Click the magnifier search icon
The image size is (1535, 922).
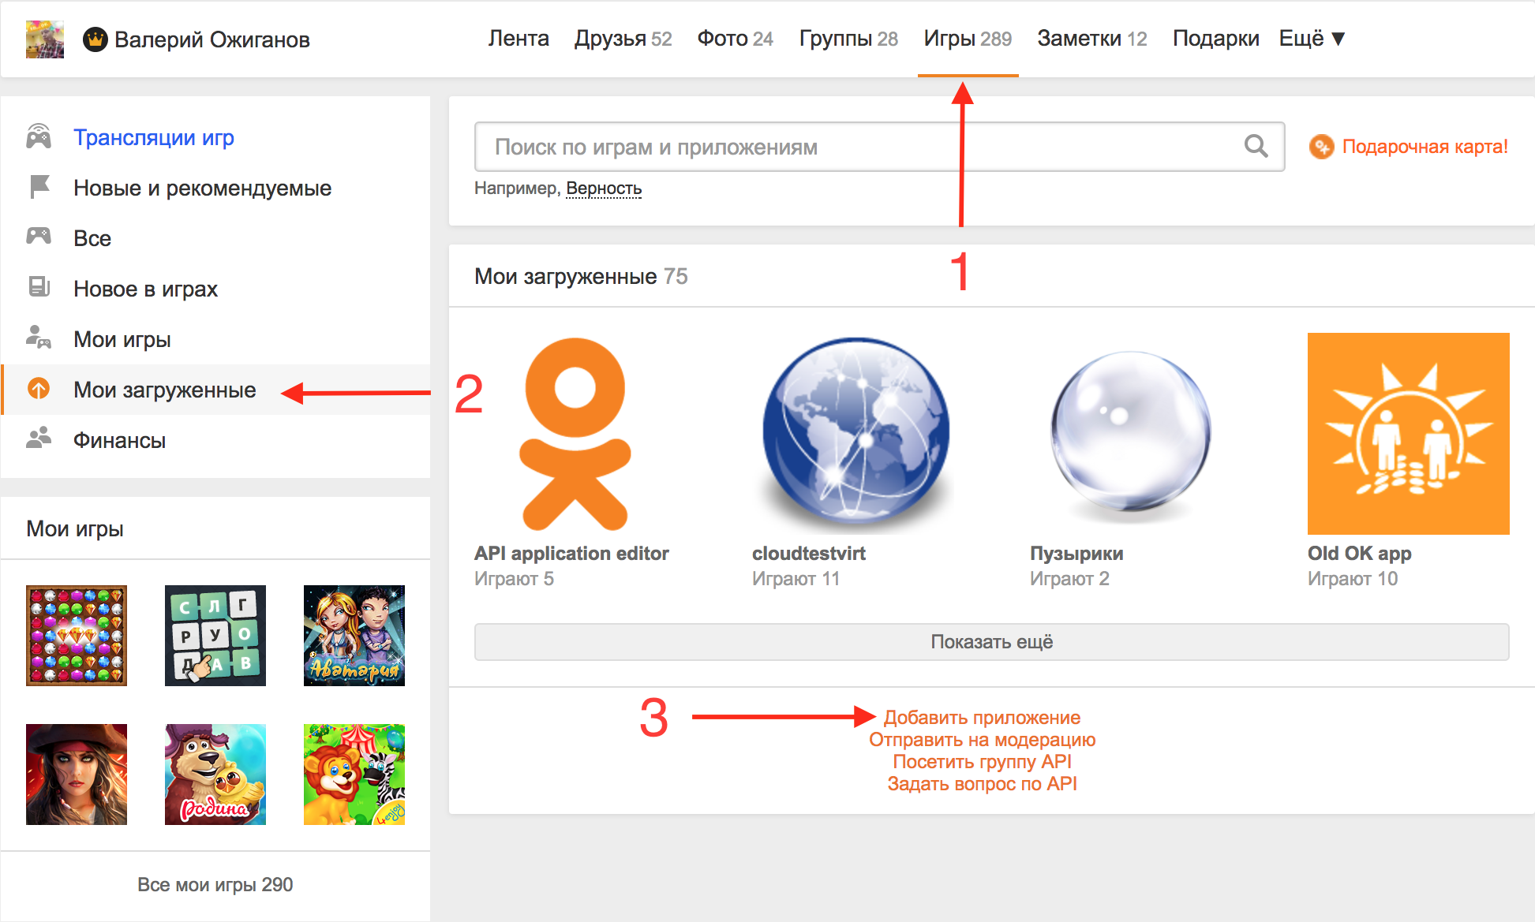[x=1256, y=146]
